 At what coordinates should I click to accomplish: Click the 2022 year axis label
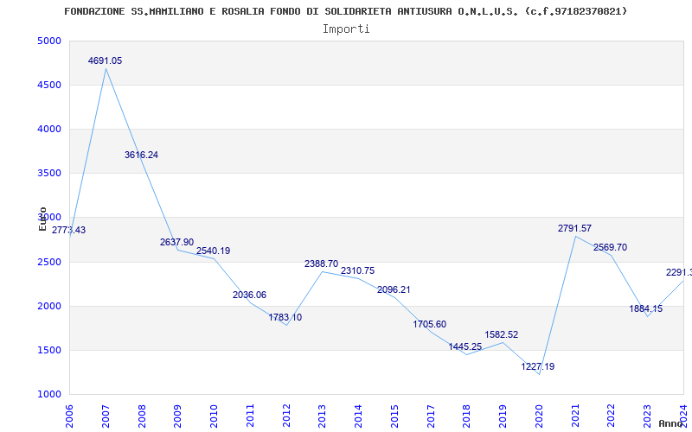[x=612, y=416]
